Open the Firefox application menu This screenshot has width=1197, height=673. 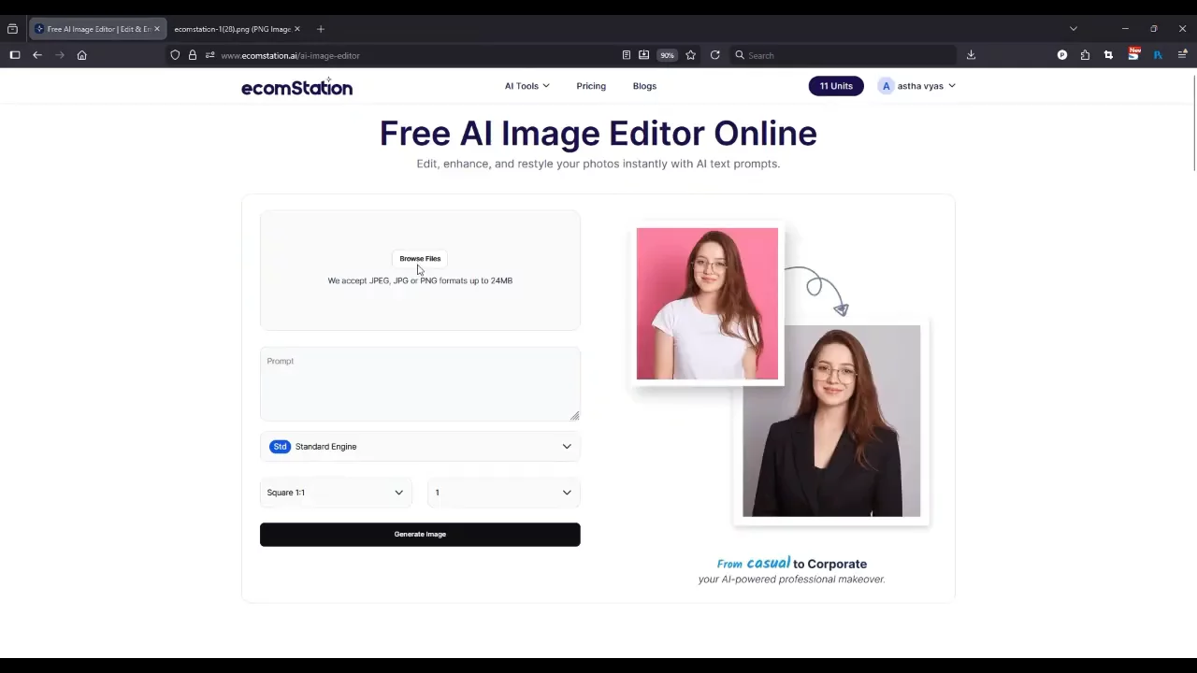pyautogui.click(x=1182, y=55)
